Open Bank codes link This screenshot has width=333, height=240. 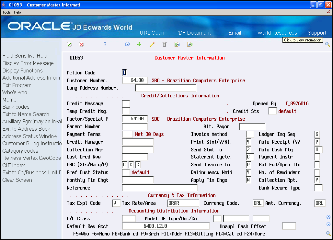coord(16,107)
